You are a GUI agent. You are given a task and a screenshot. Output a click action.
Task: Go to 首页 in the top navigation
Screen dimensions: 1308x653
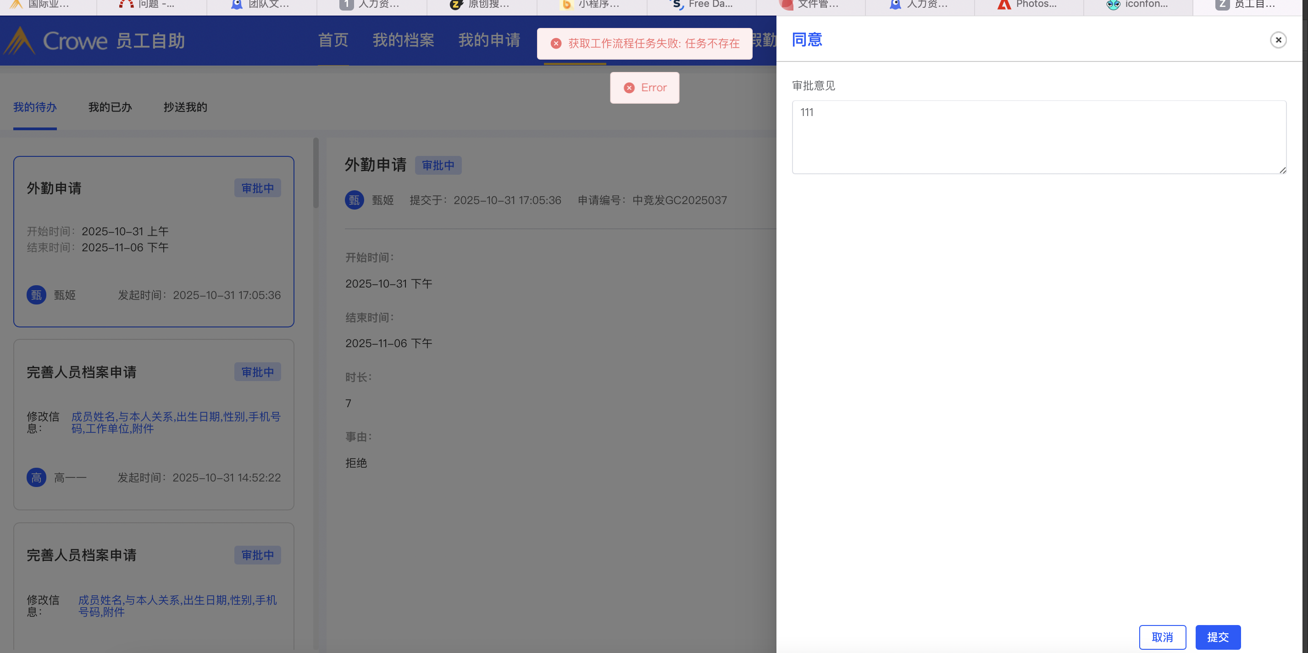point(333,40)
